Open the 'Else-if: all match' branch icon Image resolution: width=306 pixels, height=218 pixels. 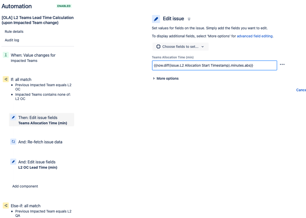coord(6,205)
